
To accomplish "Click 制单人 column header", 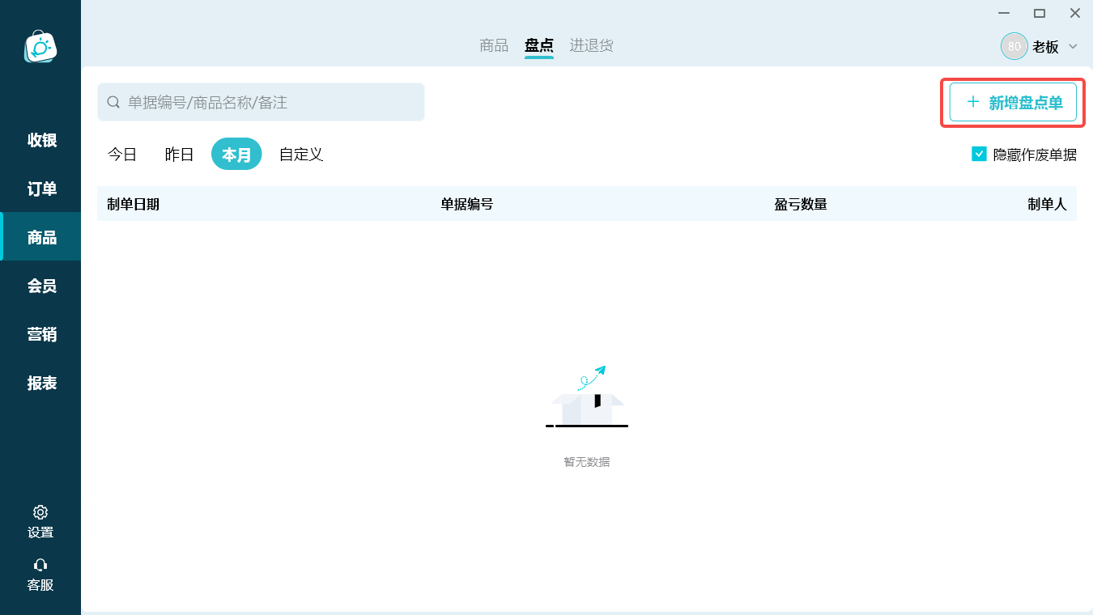I will pos(1048,204).
